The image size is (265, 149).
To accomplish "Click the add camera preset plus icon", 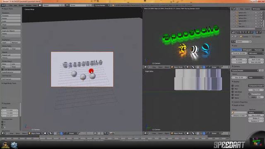I will click(x=260, y=70).
